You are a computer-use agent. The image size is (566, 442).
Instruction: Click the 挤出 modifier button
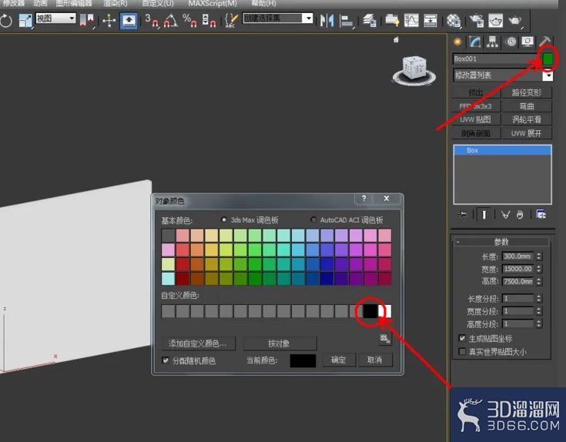(x=476, y=92)
